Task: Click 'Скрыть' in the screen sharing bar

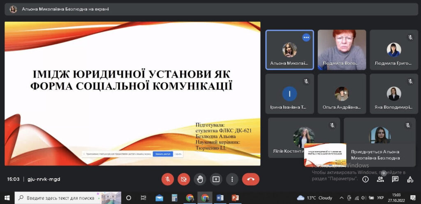Action: point(178,154)
